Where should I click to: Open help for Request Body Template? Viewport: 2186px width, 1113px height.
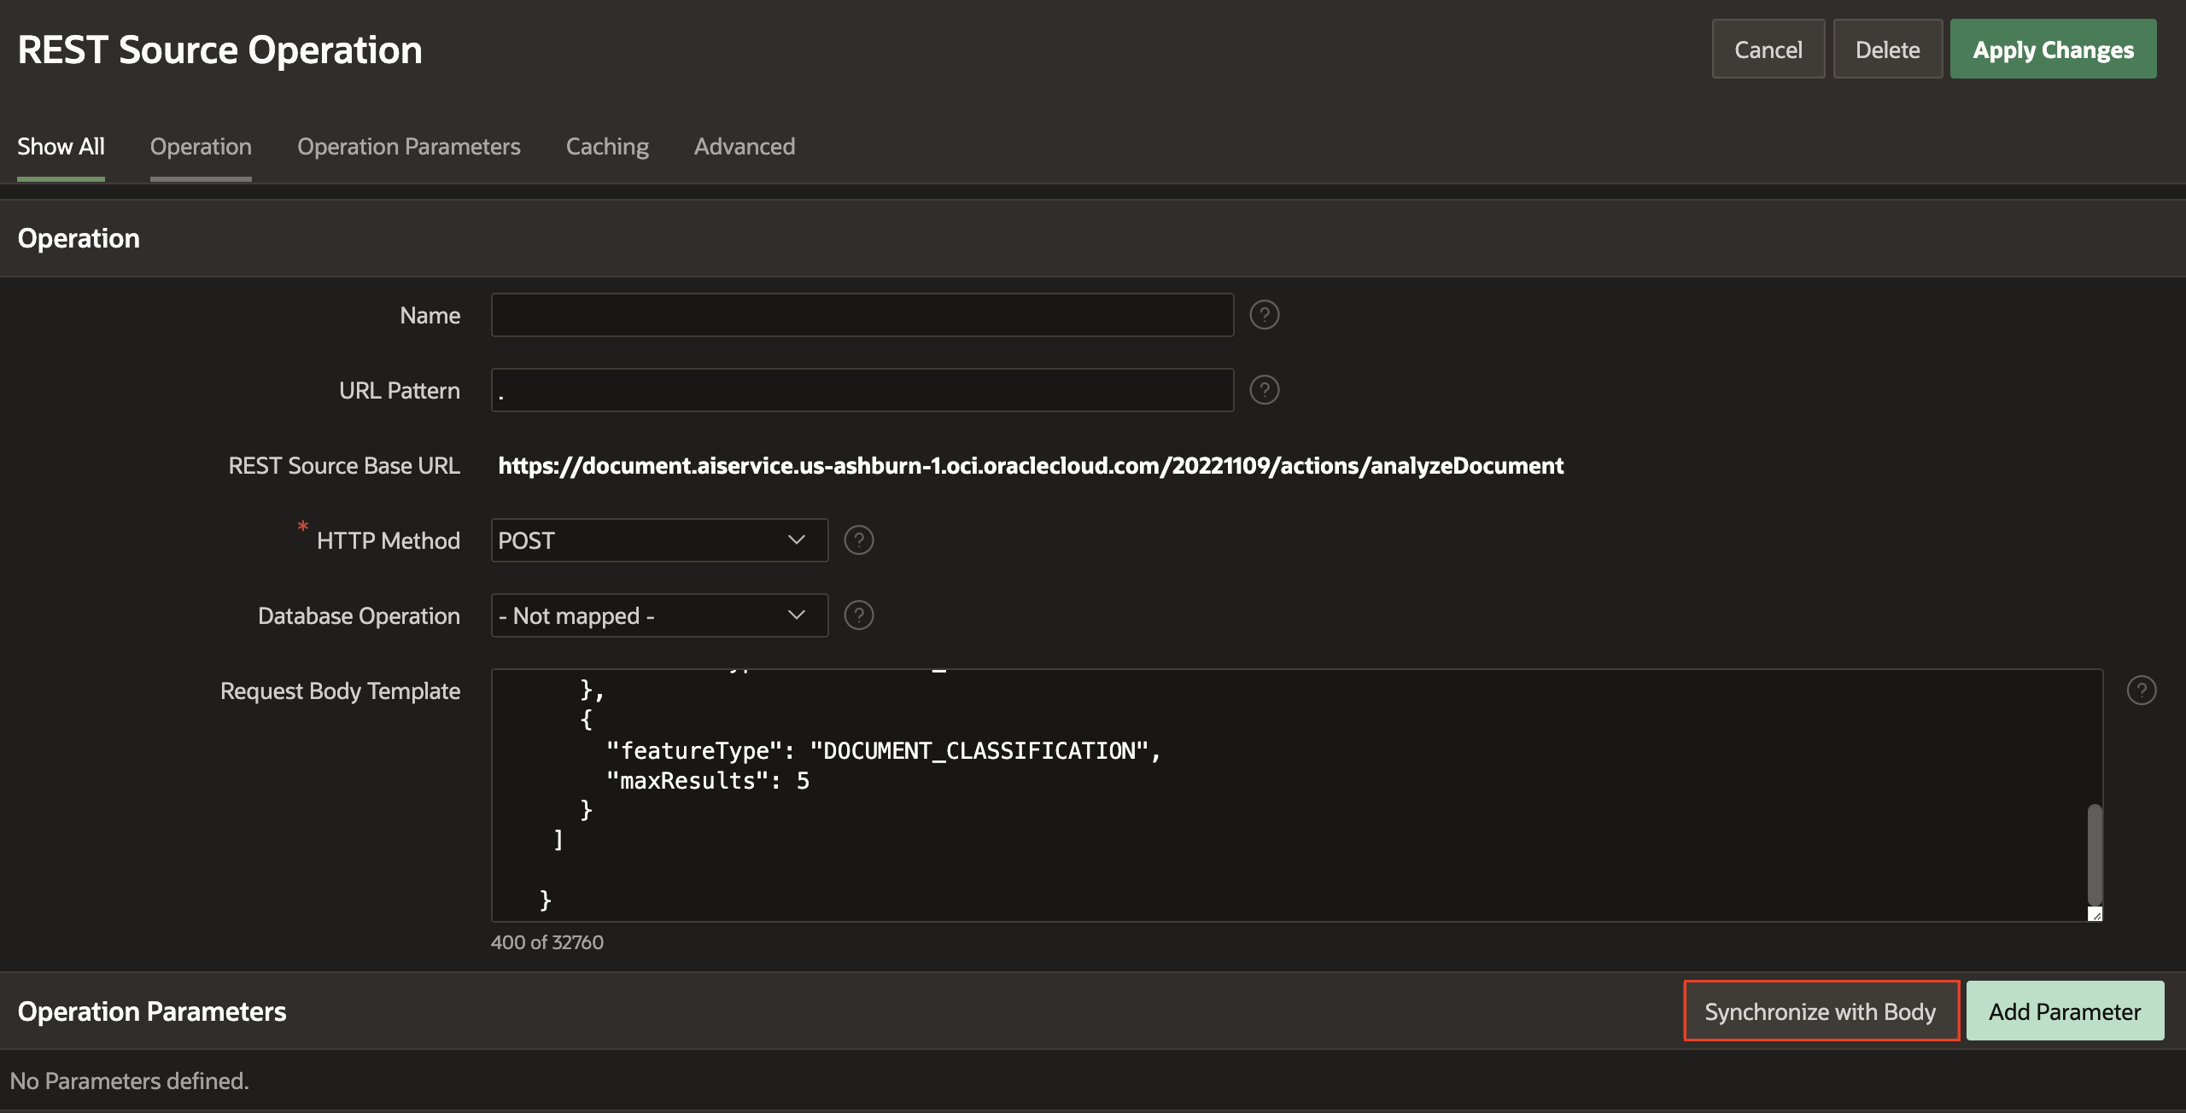tap(2141, 691)
